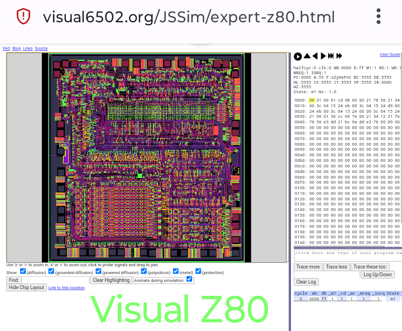Image resolution: width=402 pixels, height=331 pixels.
Task: Toggle the polysilicon layer checkbox
Action: pos(144,271)
